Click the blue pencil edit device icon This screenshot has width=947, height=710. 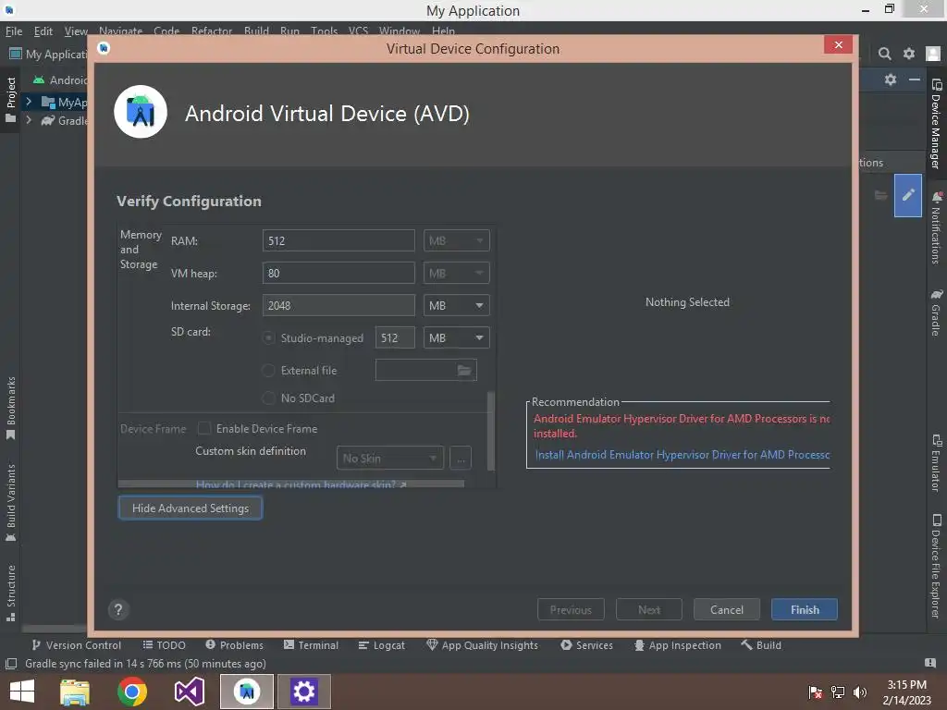(908, 195)
